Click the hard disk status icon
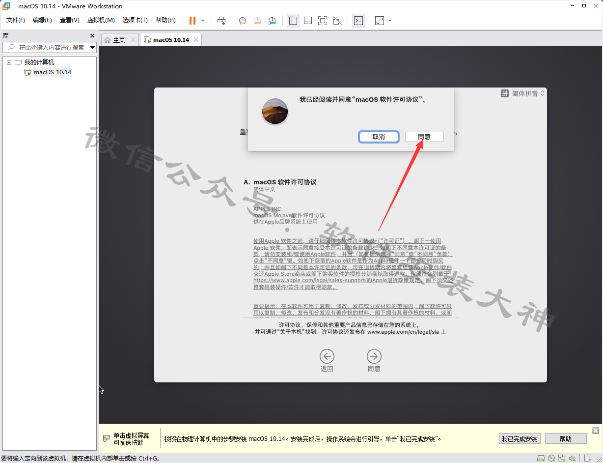Viewport: 603px width, 463px height. click(541, 459)
